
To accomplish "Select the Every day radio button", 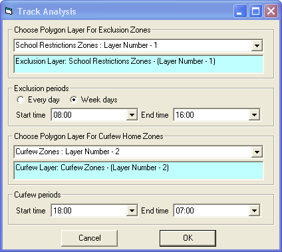I will click(21, 100).
